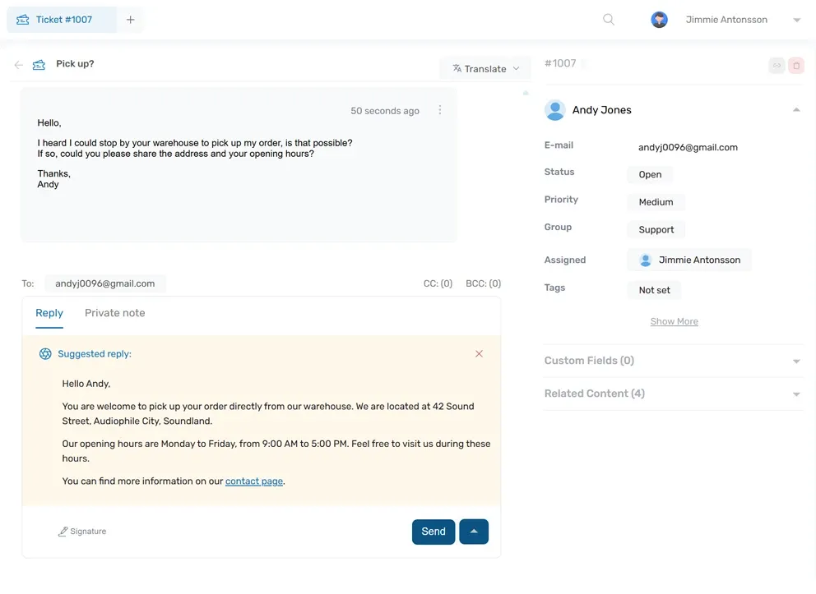Go back with the left arrow icon
The height and width of the screenshot is (594, 816).
click(19, 65)
